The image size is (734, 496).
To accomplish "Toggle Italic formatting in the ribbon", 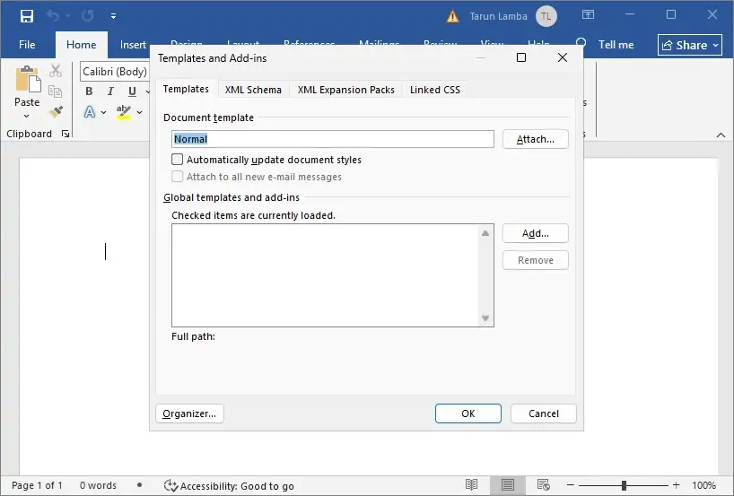I will (110, 91).
